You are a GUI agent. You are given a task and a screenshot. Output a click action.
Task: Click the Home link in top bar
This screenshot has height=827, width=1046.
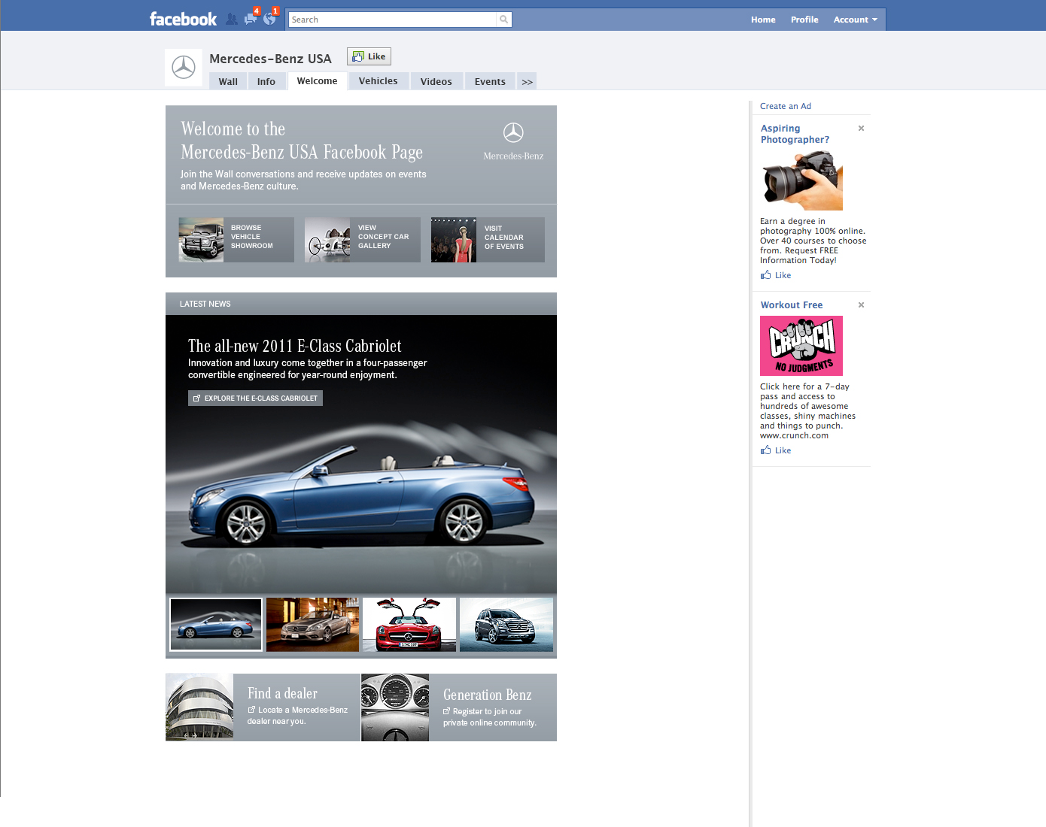763,20
